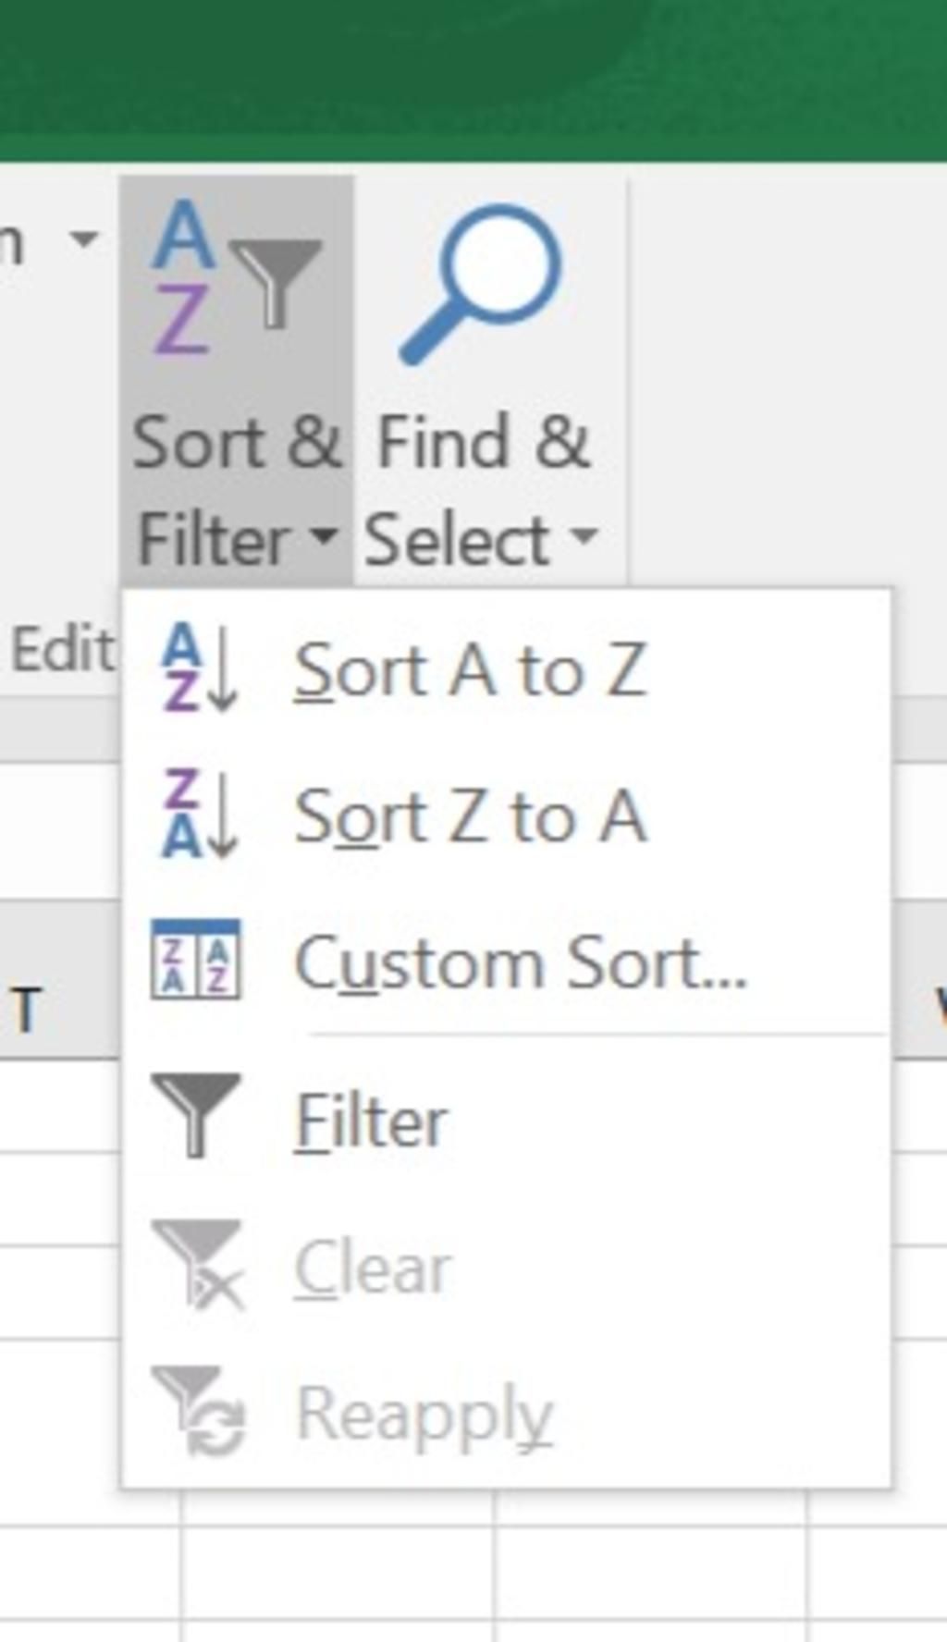Click the funnel icon beside Filter entry
Image resolution: width=947 pixels, height=1642 pixels.
(195, 1113)
